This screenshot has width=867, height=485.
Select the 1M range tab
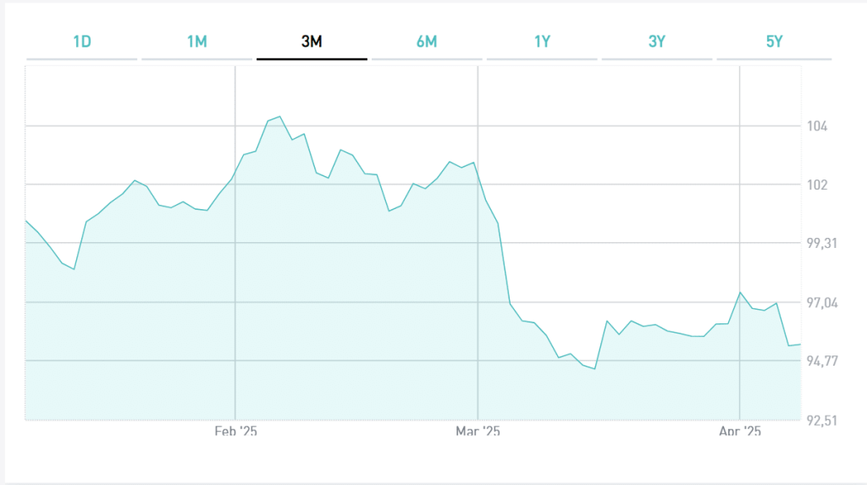[196, 41]
